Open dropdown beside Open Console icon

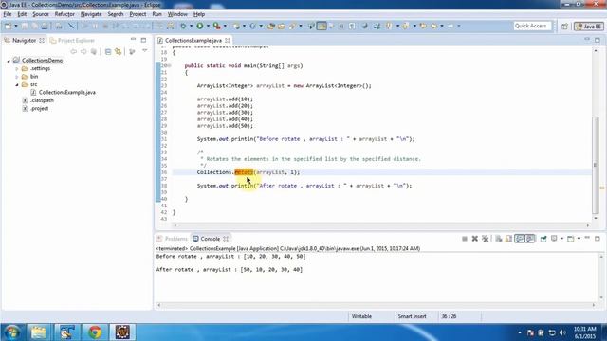click(x=579, y=239)
